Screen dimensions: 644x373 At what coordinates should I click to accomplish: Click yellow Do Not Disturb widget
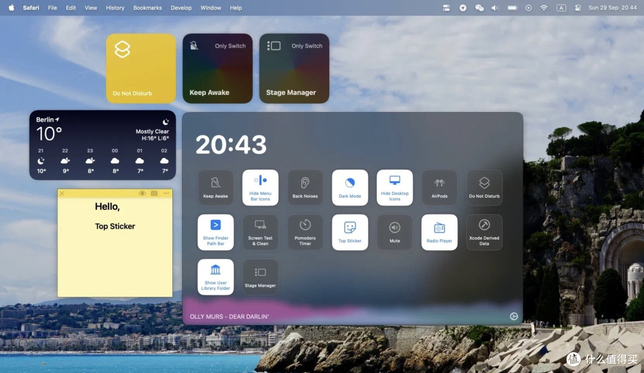click(141, 69)
